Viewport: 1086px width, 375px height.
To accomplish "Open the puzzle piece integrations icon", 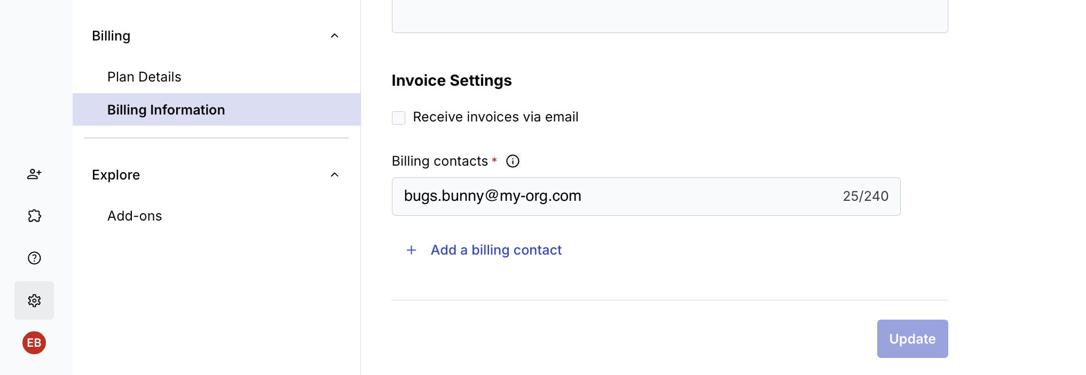I will pyautogui.click(x=34, y=216).
